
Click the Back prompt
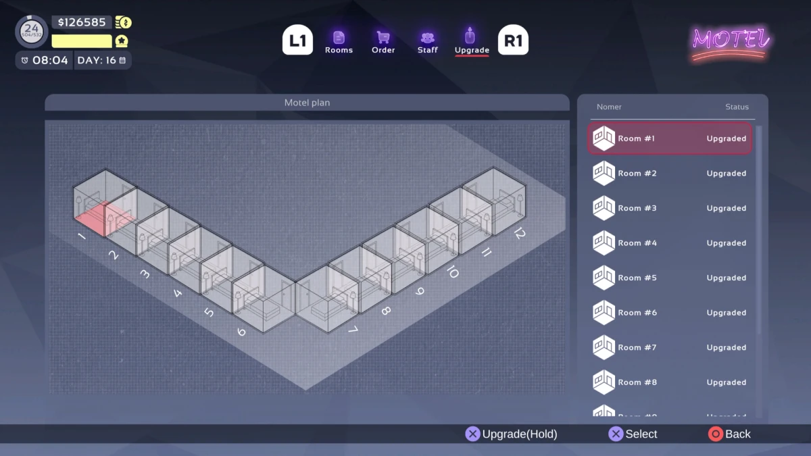(x=729, y=434)
